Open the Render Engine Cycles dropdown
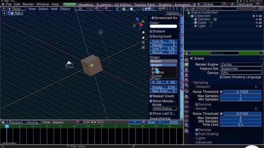 tap(241, 65)
